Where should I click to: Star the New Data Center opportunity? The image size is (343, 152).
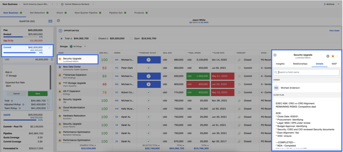[x=60, y=67]
